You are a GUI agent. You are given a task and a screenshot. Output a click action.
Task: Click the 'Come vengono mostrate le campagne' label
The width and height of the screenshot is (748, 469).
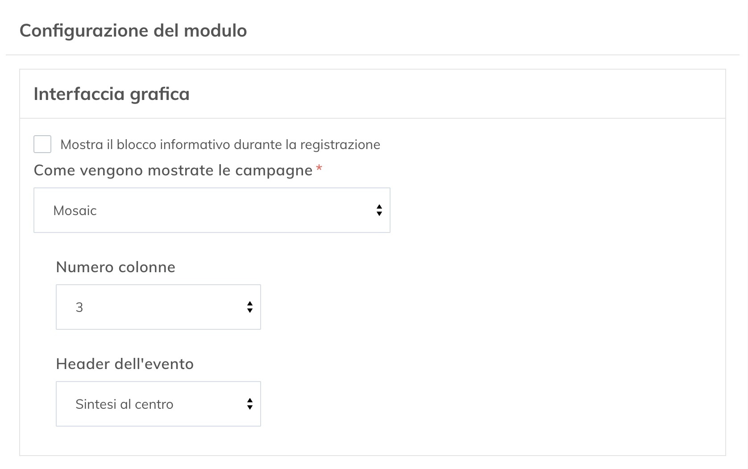(173, 170)
